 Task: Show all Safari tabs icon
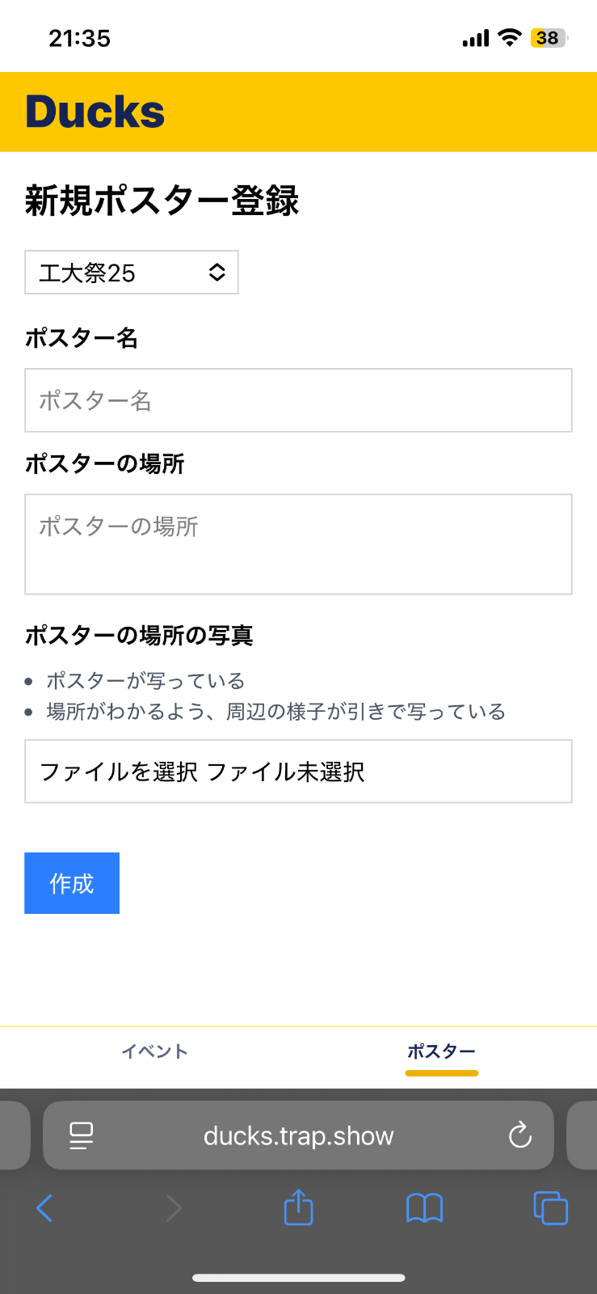551,1208
